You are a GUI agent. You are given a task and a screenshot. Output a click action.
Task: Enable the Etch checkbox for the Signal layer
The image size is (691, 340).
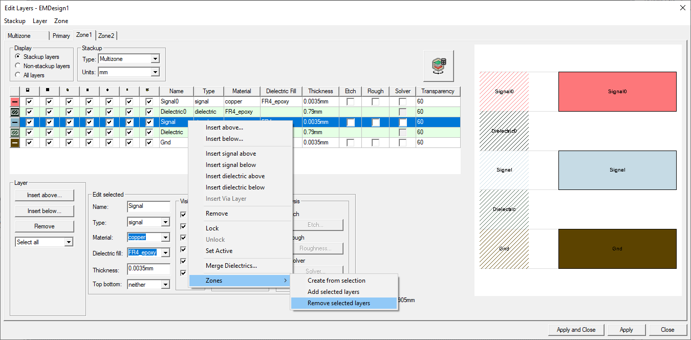350,122
